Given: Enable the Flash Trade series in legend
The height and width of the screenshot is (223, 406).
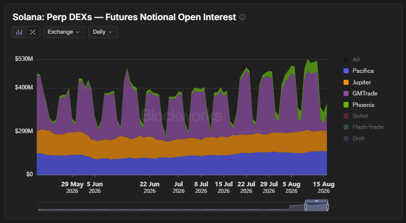Looking at the screenshot, I should coord(364,127).
